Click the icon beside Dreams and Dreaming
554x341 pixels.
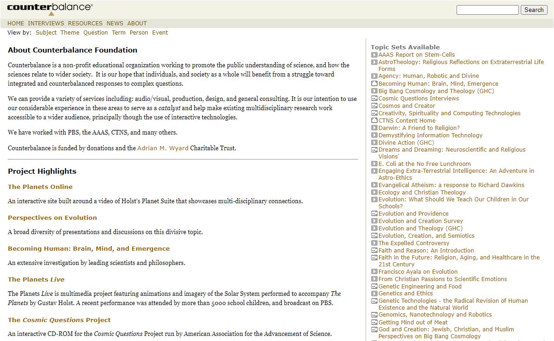(x=374, y=150)
